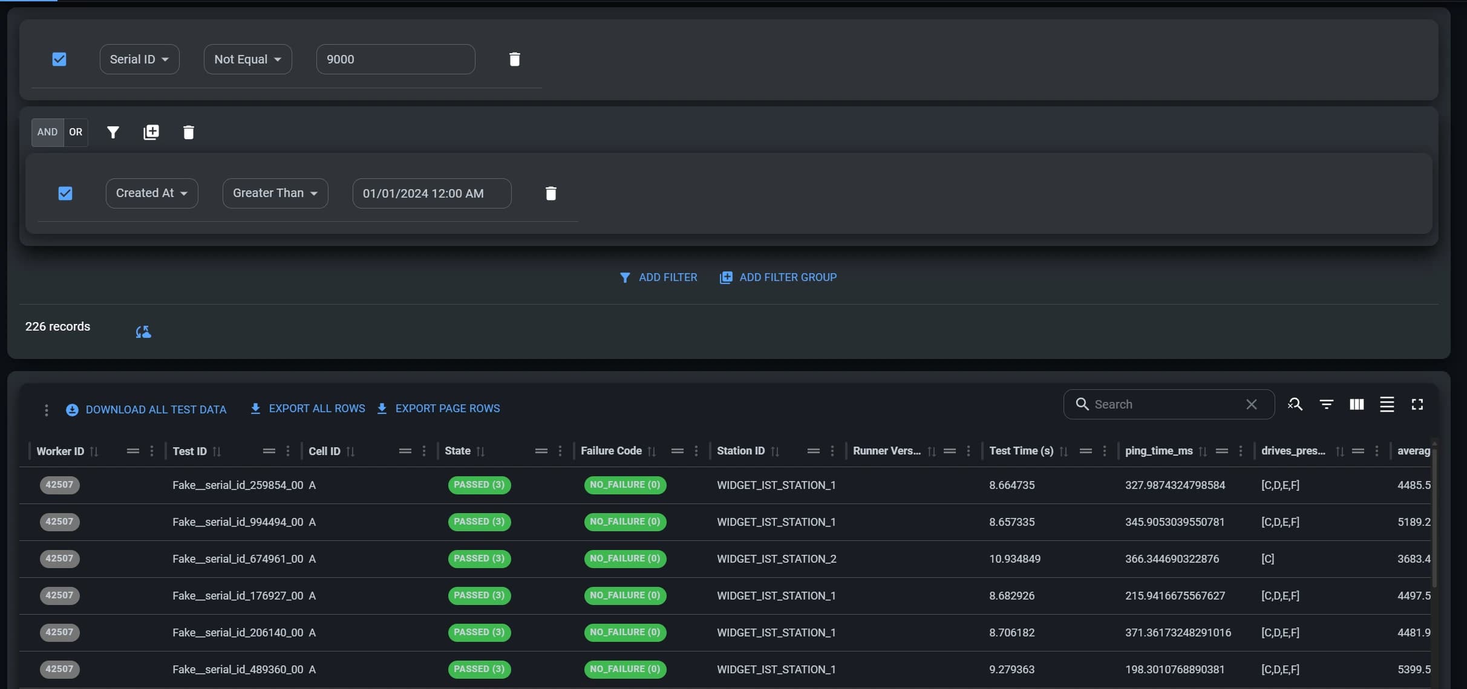
Task: Click the 9000 filter value field
Action: click(396, 59)
